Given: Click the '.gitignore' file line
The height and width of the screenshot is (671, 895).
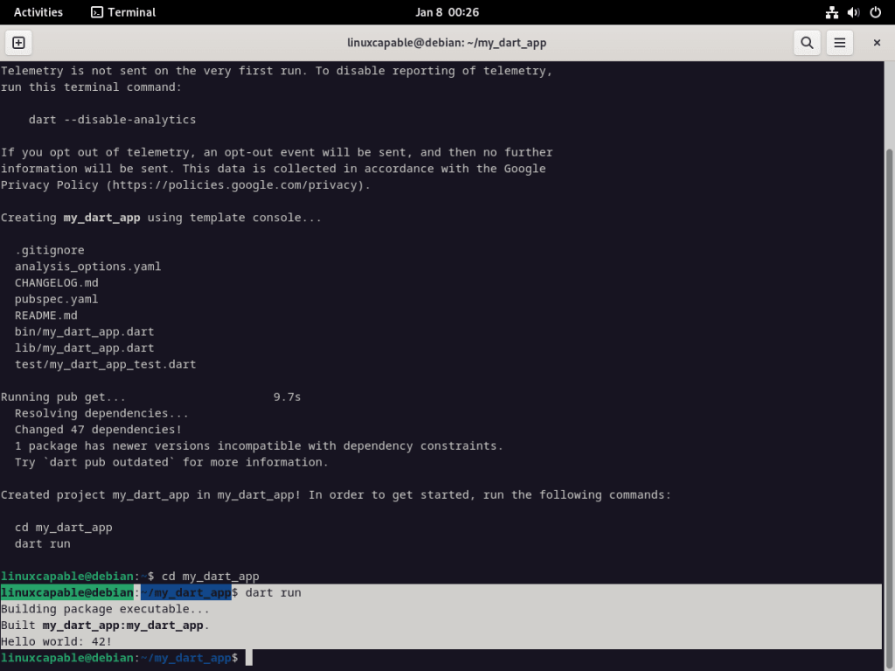Looking at the screenshot, I should tap(50, 250).
